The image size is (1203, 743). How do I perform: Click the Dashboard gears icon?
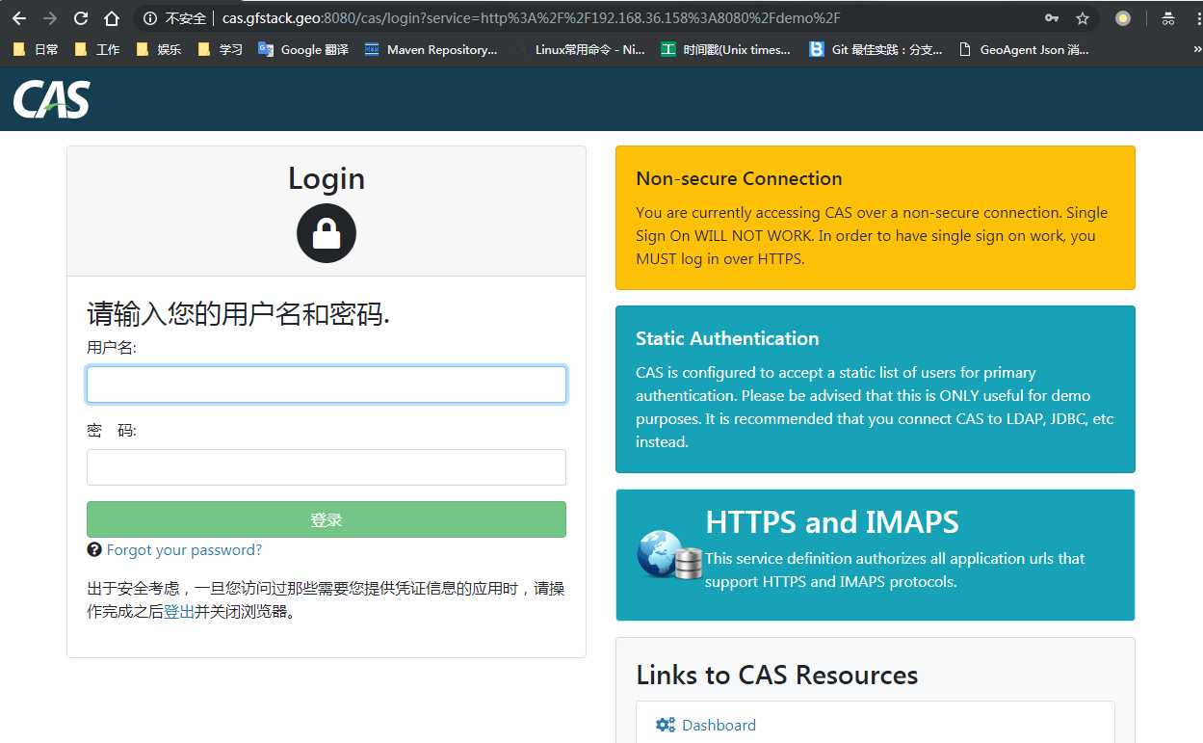click(666, 725)
